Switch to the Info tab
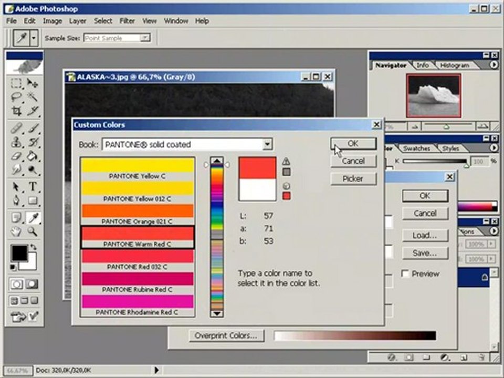The width and height of the screenshot is (504, 378). click(x=422, y=65)
